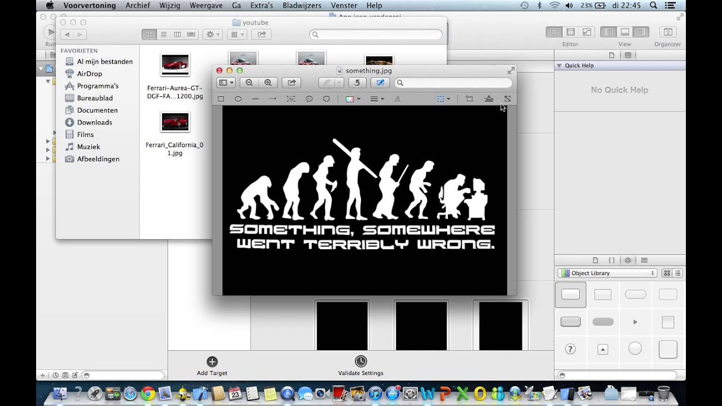Choose the Arrow annotation tool in Preview

273,99
